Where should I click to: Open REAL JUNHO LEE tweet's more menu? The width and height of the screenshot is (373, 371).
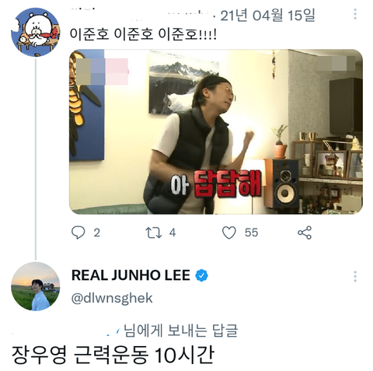tap(355, 276)
